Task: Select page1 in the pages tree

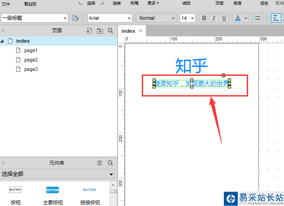Action: [31, 50]
